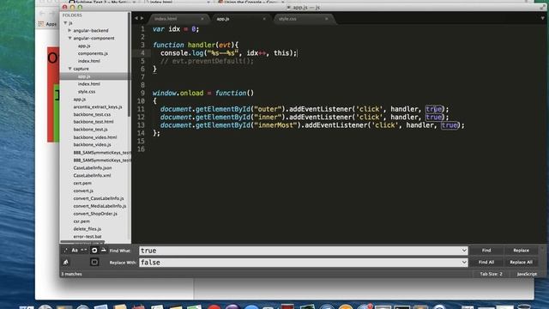
Task: Close the style.css editor tab
Action: 326,19
